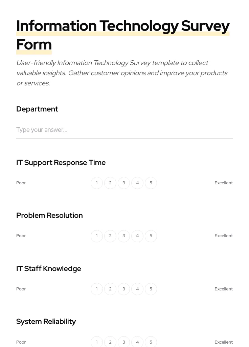The width and height of the screenshot is (249, 347).
Task: Rate System Reliability as 4
Action: [x=137, y=342]
